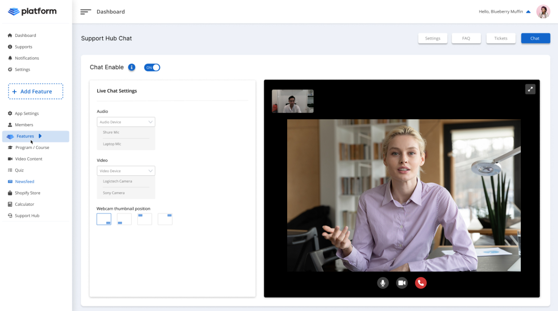Select top-left webcam thumbnail position
Image resolution: width=558 pixels, height=311 pixels.
(145, 219)
